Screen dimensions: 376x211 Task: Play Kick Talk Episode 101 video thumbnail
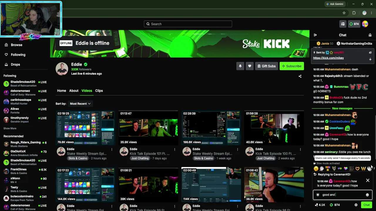148,128
